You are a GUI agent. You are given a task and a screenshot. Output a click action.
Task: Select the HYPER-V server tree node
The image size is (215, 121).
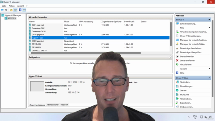pyautogui.click(x=12, y=18)
